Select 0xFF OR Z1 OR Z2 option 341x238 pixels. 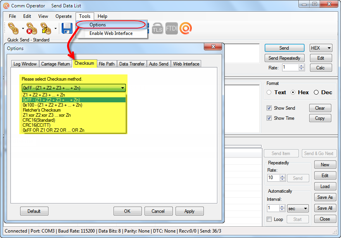74,130
